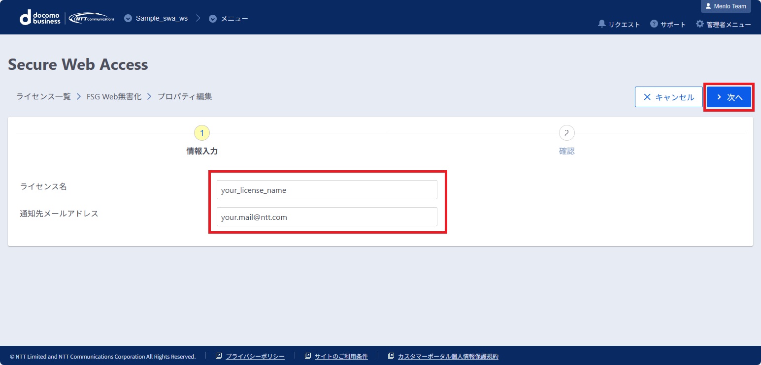Open プライバシーポリシー footer link
The height and width of the screenshot is (365, 761).
[255, 356]
